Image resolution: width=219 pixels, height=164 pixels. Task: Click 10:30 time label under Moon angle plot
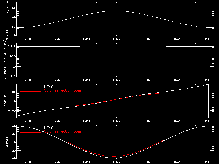coord(57,80)
